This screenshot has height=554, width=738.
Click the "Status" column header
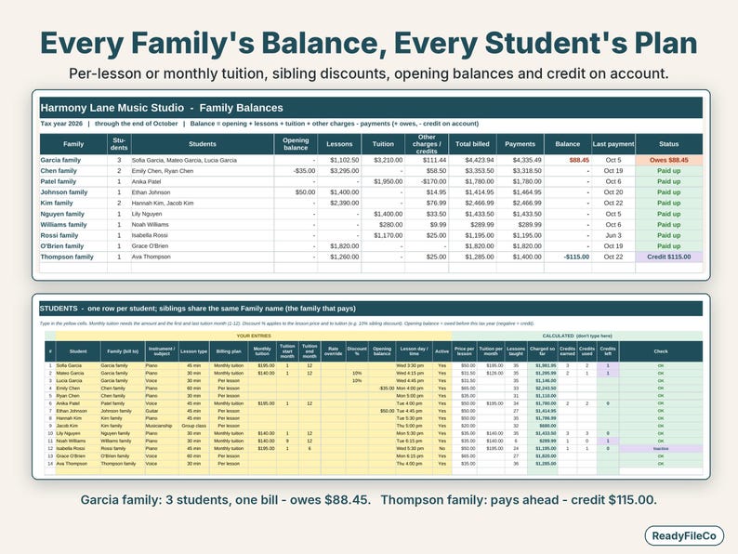click(669, 144)
